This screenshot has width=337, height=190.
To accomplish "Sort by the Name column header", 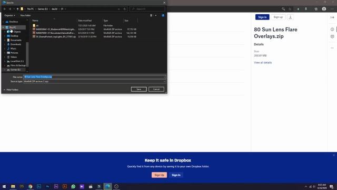I will (35, 21).
